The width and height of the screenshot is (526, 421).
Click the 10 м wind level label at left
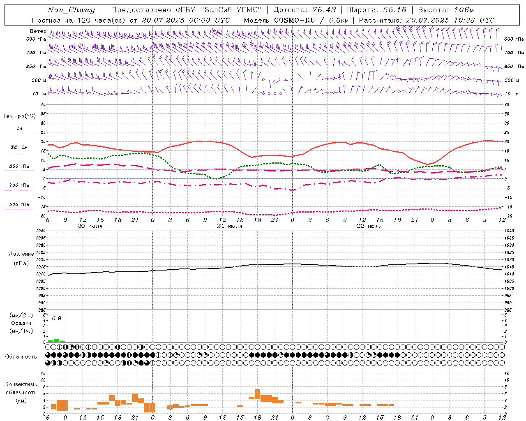point(39,94)
